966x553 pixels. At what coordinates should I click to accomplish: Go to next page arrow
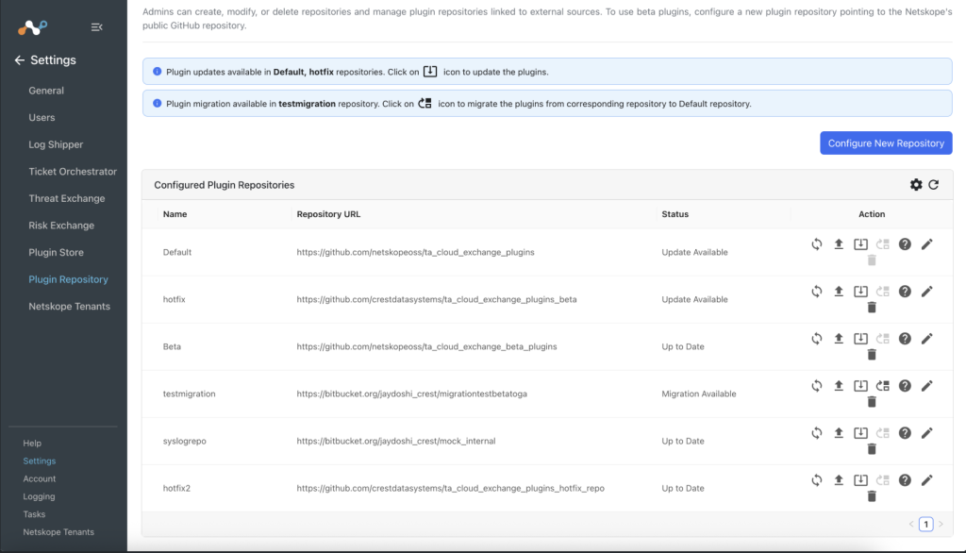941,524
